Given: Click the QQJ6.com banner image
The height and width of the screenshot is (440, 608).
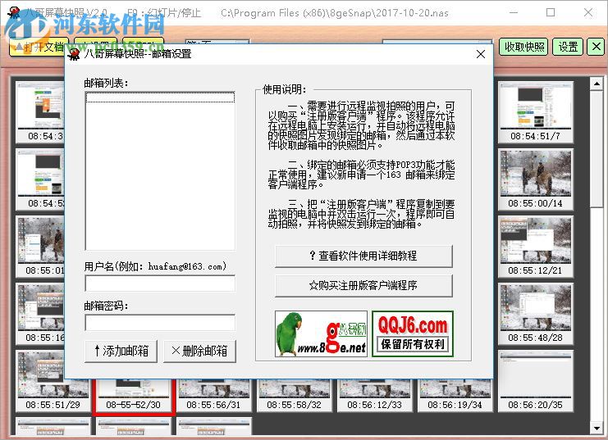Looking at the screenshot, I should coord(413,333).
